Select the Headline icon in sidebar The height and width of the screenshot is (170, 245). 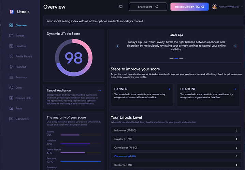(x=11, y=46)
